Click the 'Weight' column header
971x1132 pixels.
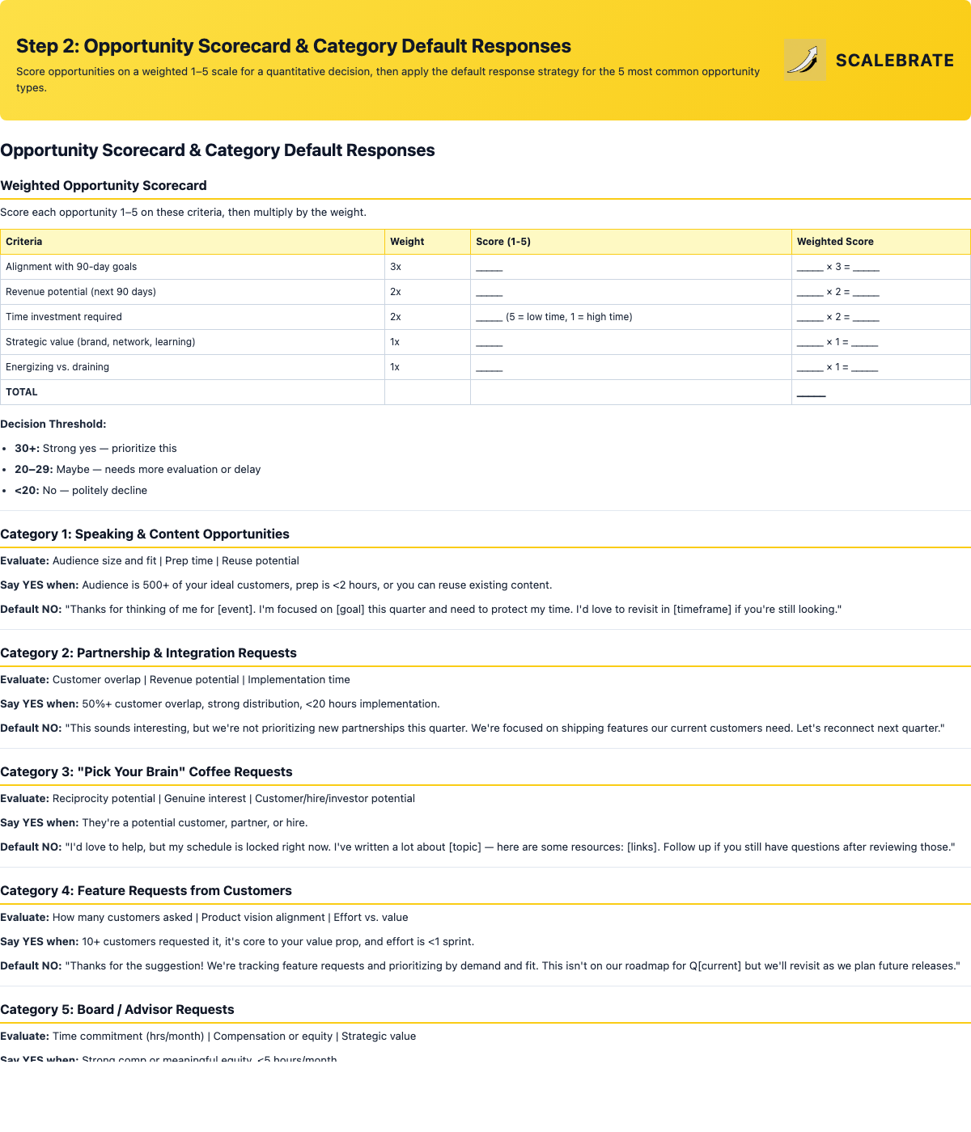click(x=427, y=242)
